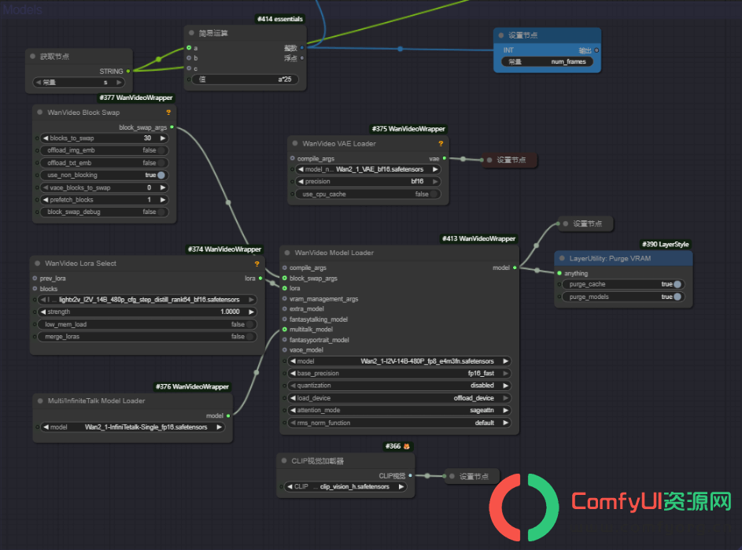Image resolution: width=742 pixels, height=550 pixels.
Task: Increase the blocks_to_swap value with right arrow
Action: coord(162,138)
